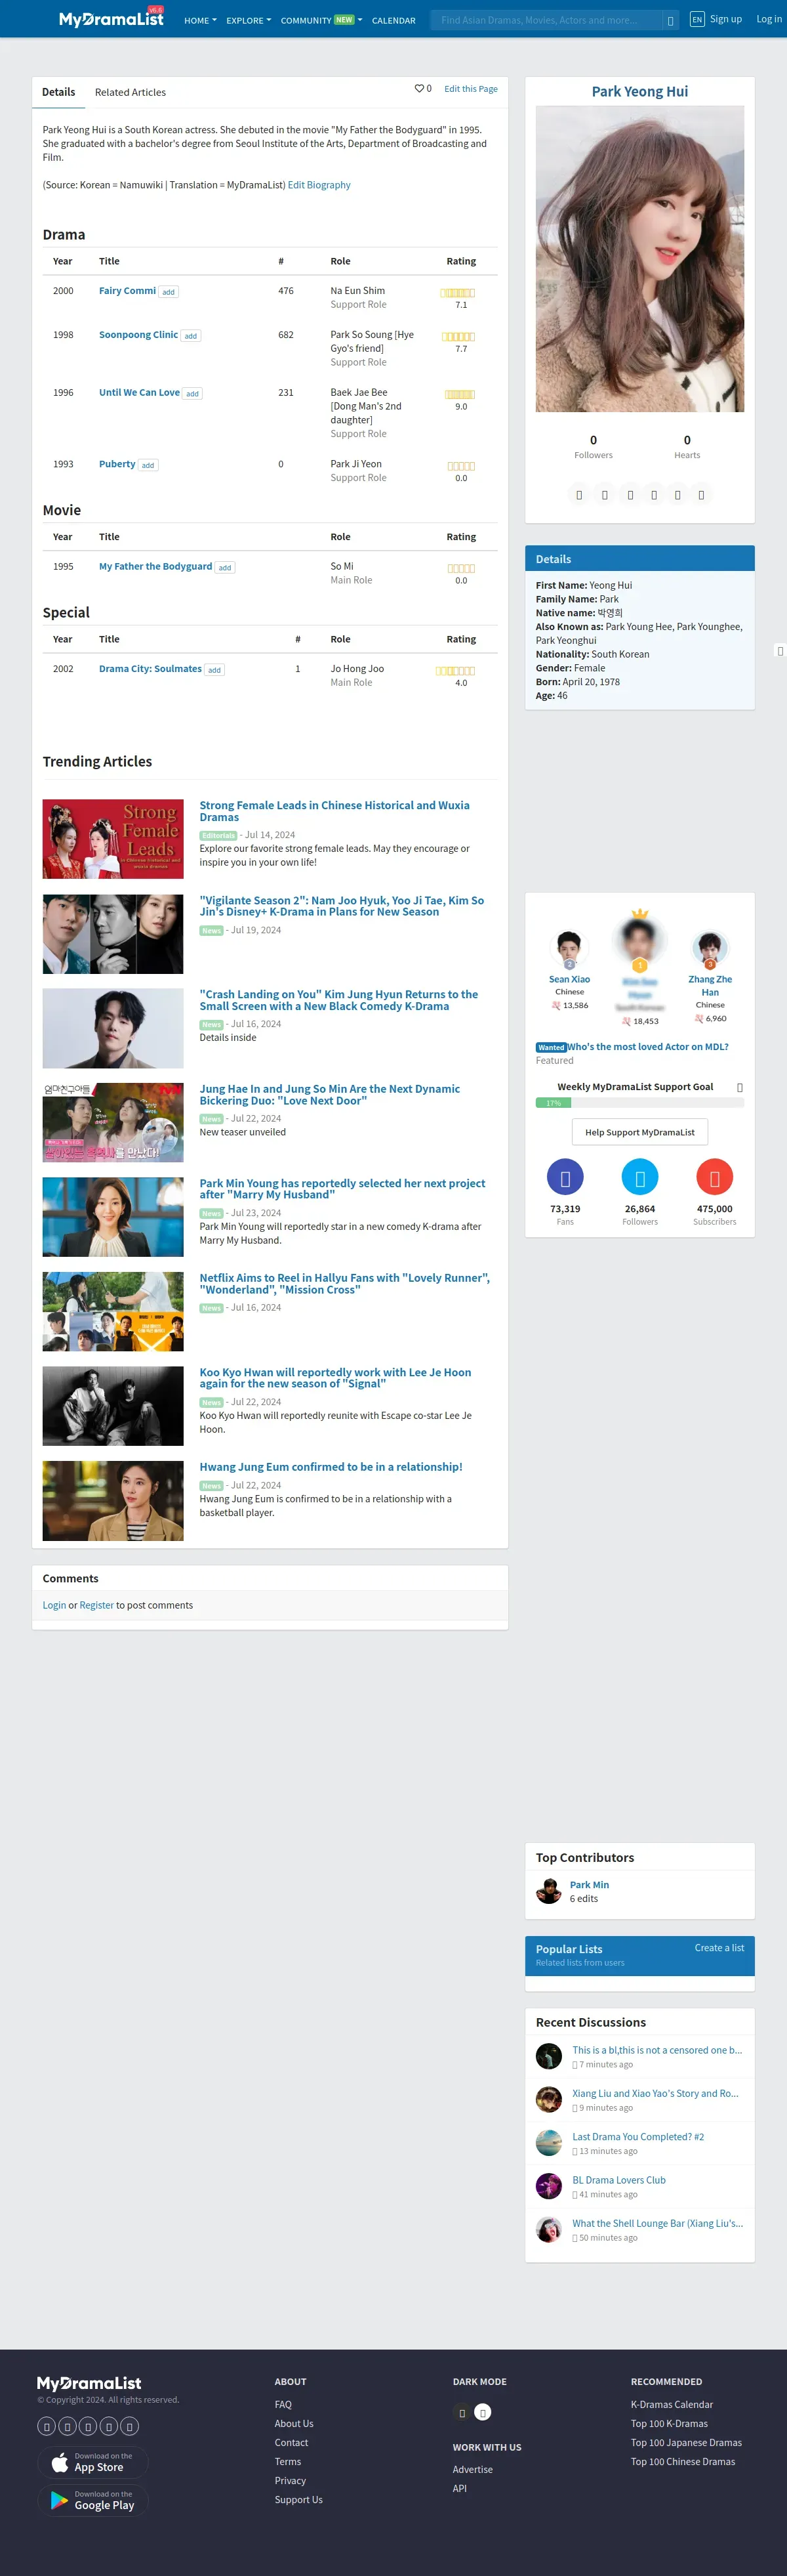This screenshot has height=2576, width=787.
Task: Click the App Store download badge
Action: pos(93,2462)
